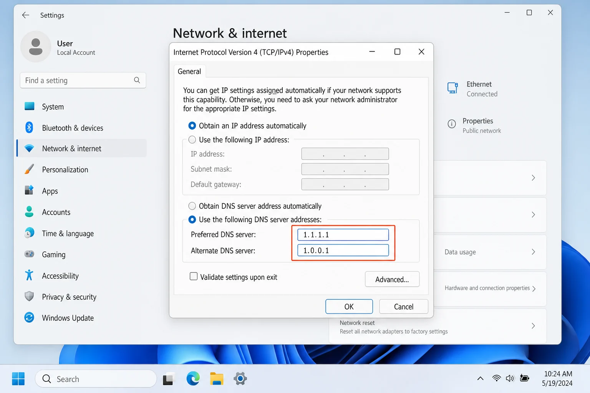Open Bluetooth & devices category
The width and height of the screenshot is (590, 393).
pos(82,128)
